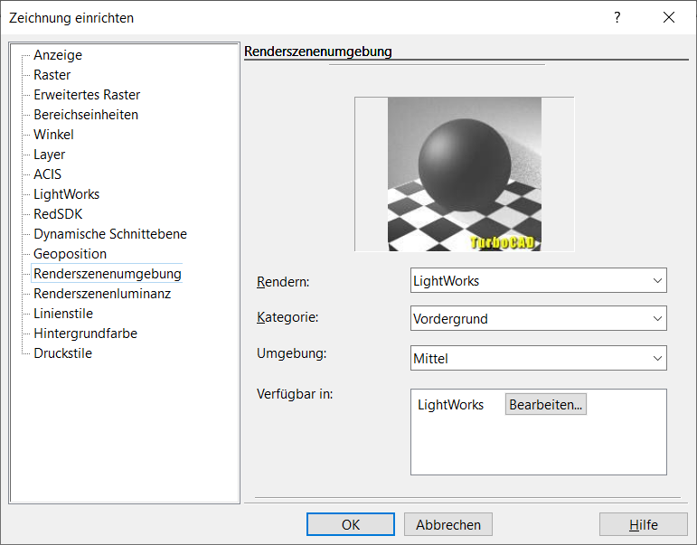Select Renderszenenumgebung in the tree
This screenshot has width=697, height=545.
(108, 274)
